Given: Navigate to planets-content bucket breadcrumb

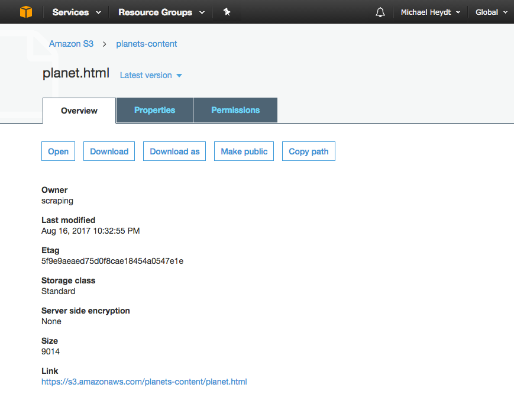Looking at the screenshot, I should pyautogui.click(x=147, y=44).
